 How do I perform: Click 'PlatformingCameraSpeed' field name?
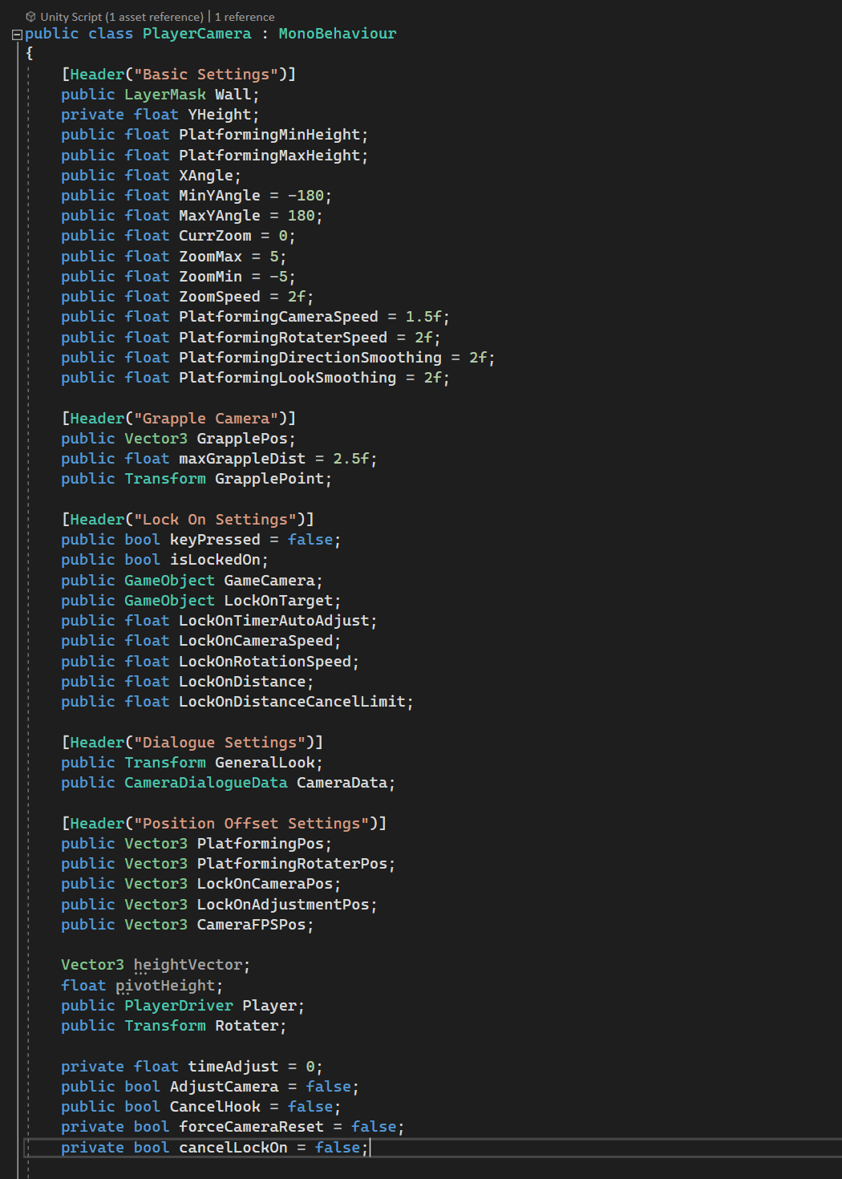(278, 317)
